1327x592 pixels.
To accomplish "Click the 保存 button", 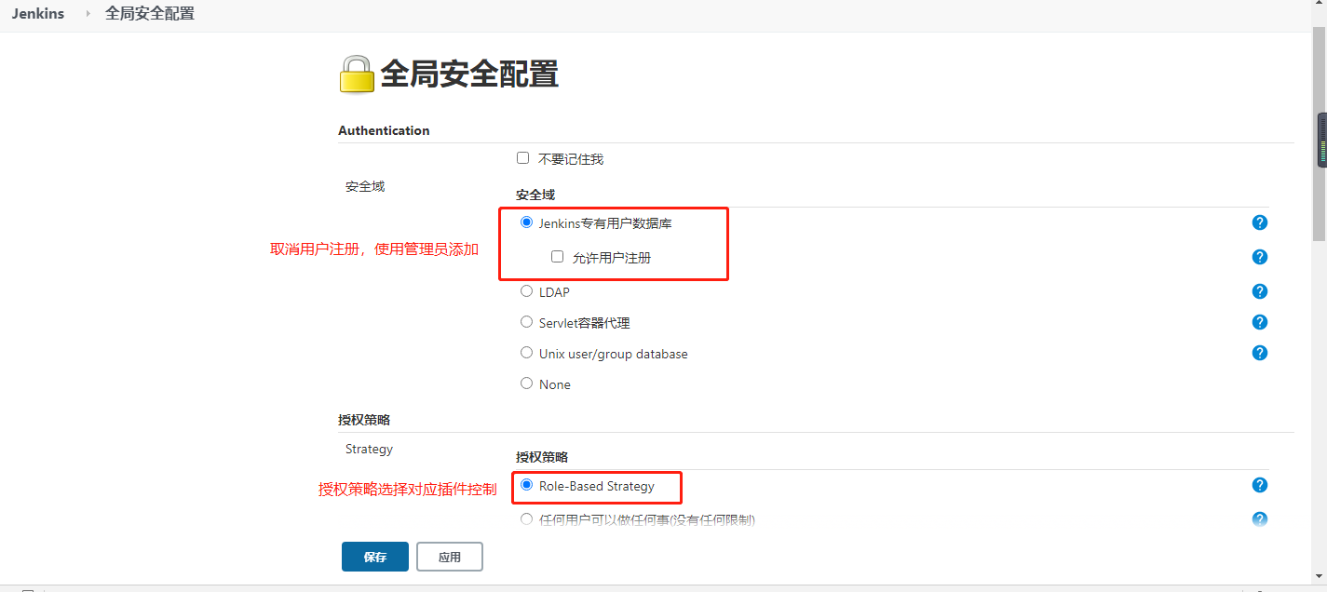I will [x=374, y=556].
